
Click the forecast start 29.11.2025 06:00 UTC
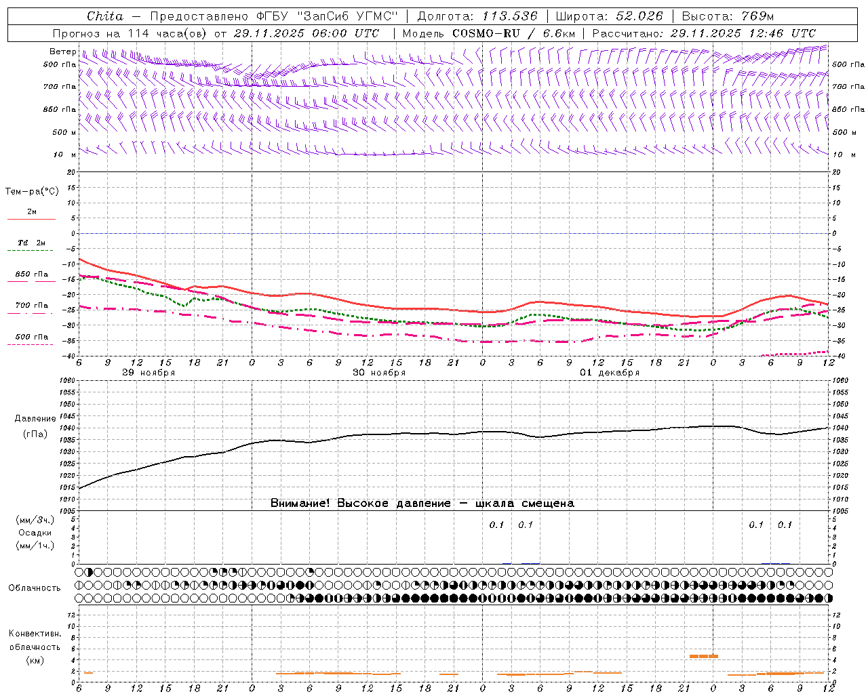point(306,33)
